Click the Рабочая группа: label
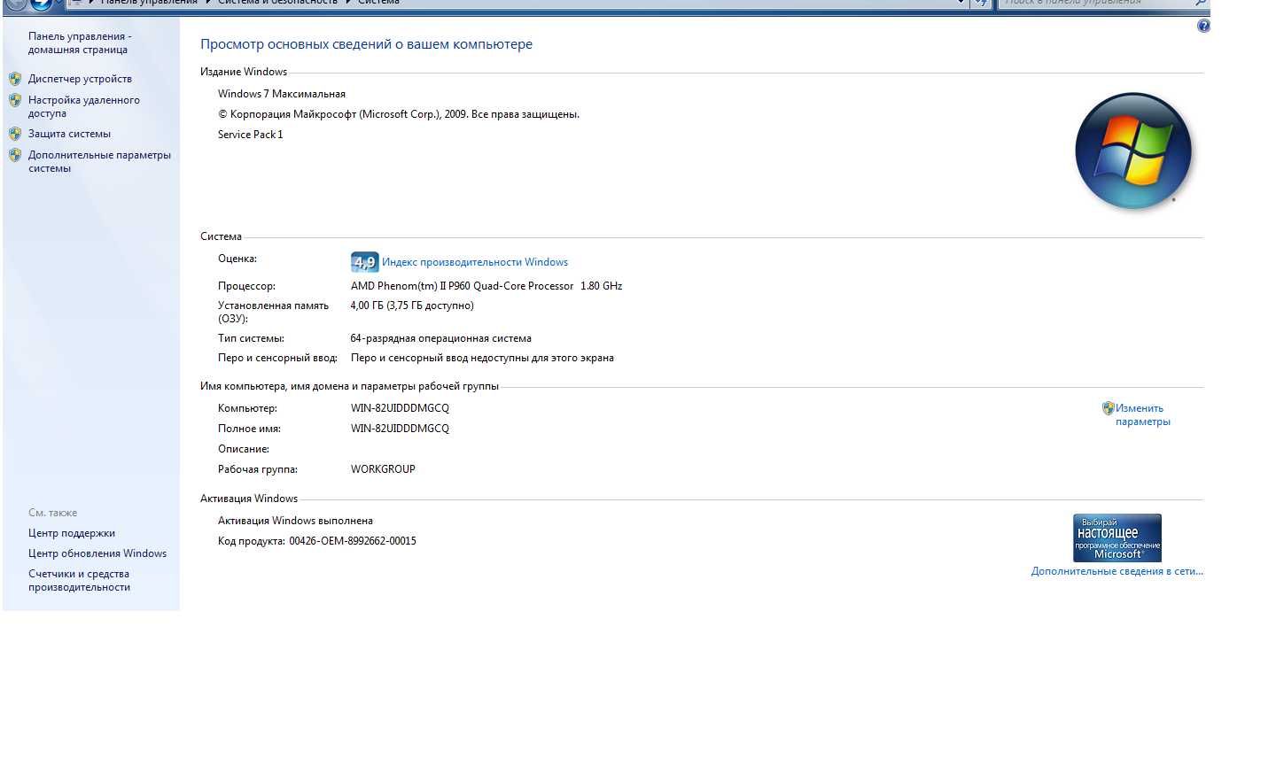 tap(258, 469)
